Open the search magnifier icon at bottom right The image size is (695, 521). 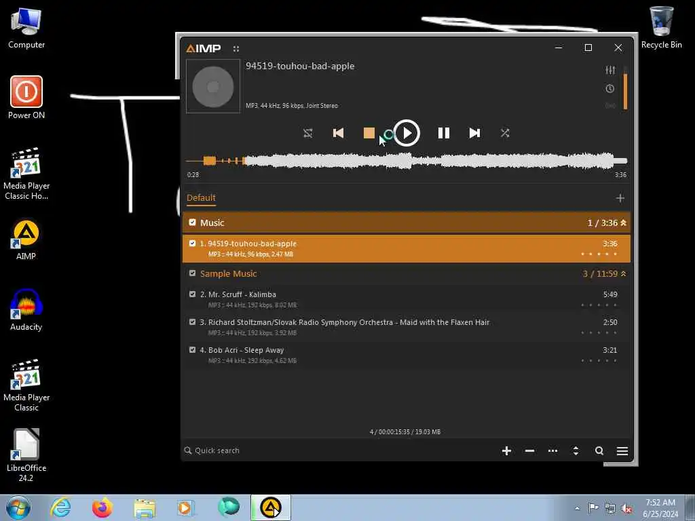click(599, 450)
